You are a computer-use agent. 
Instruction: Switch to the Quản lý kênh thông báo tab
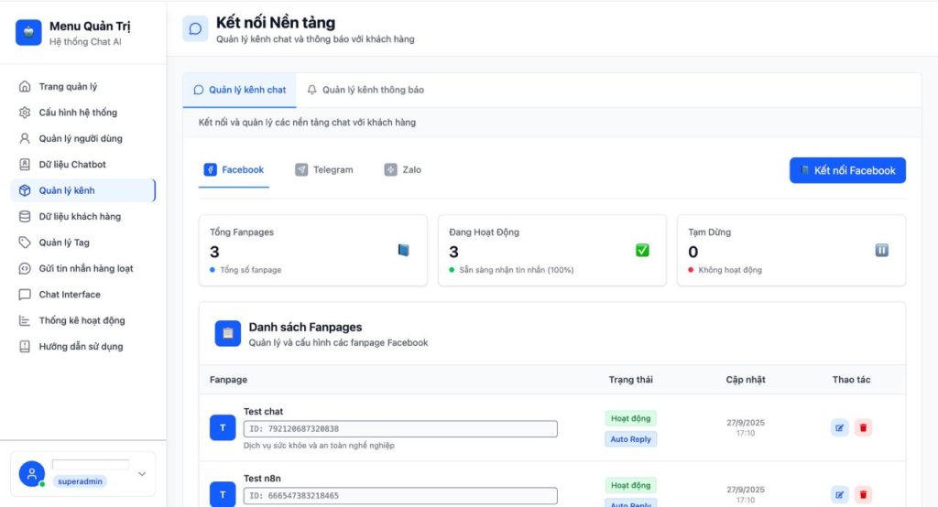click(365, 90)
